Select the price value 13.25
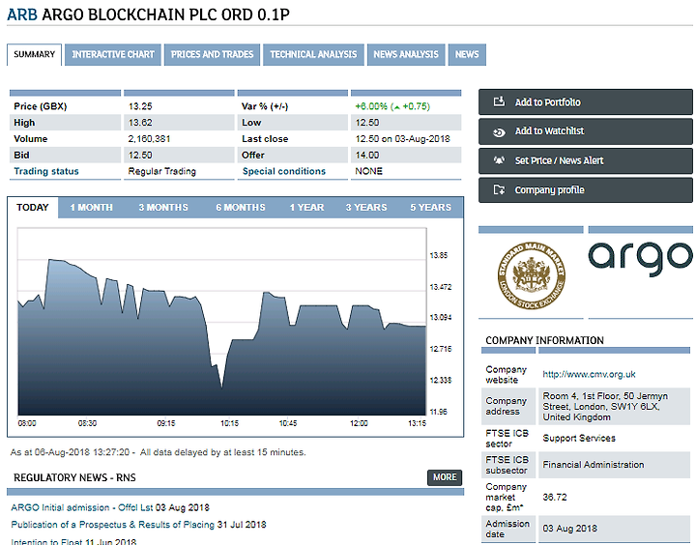 point(140,106)
